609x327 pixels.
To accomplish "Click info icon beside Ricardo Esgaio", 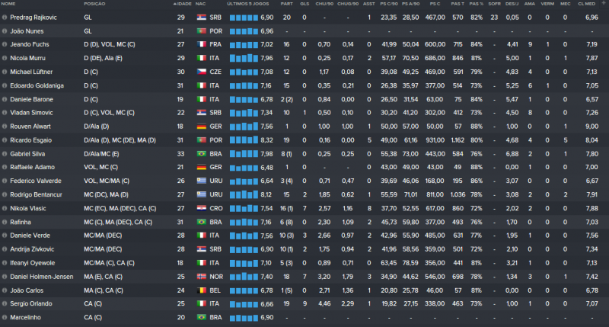I will tap(5, 139).
